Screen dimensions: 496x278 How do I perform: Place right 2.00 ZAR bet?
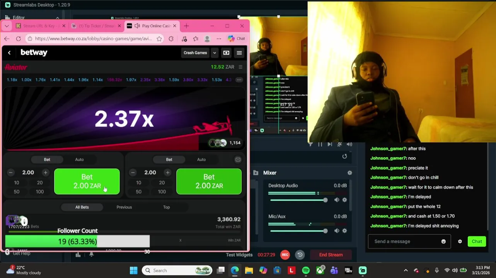point(209,181)
